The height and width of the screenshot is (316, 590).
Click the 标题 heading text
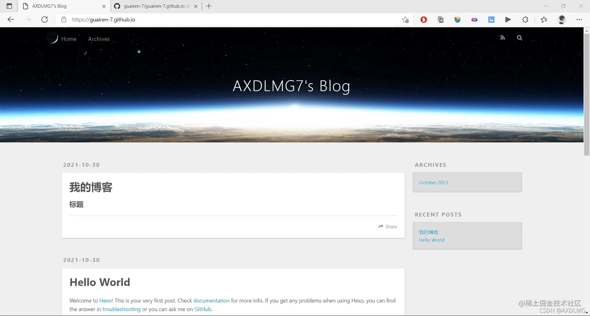(76, 205)
